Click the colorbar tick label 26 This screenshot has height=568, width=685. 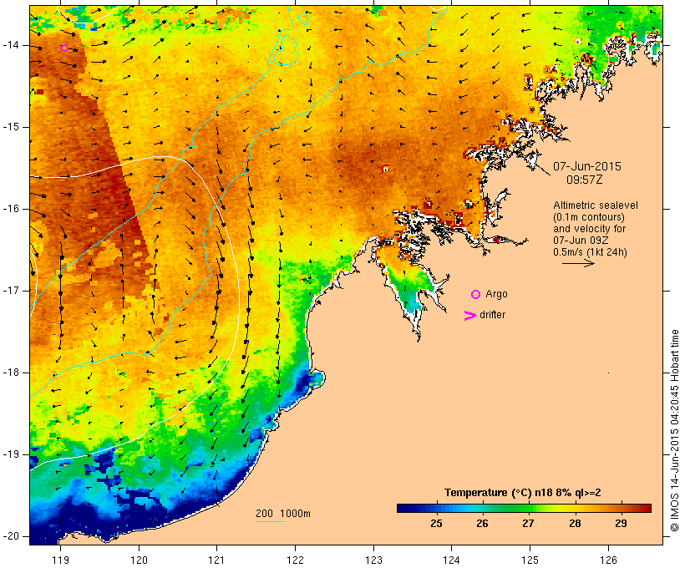click(482, 524)
